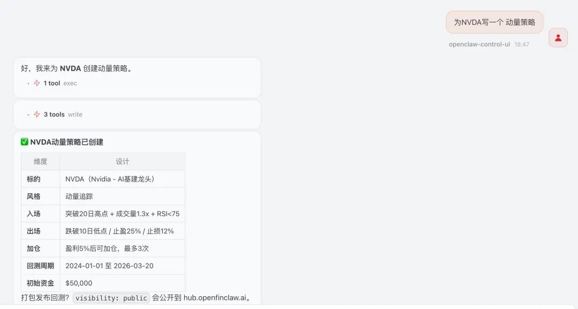Viewport: 578px width, 309px height.
Task: Expand the "3 tools write" disclosure arrow
Action: [x=28, y=115]
